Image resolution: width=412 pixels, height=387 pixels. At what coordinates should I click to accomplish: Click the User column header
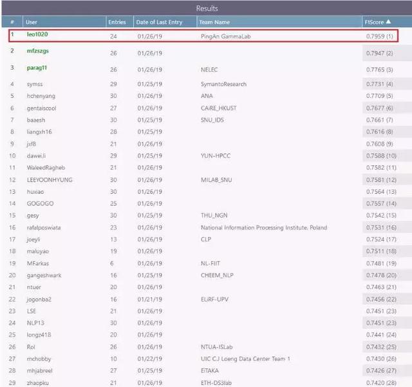[32, 22]
